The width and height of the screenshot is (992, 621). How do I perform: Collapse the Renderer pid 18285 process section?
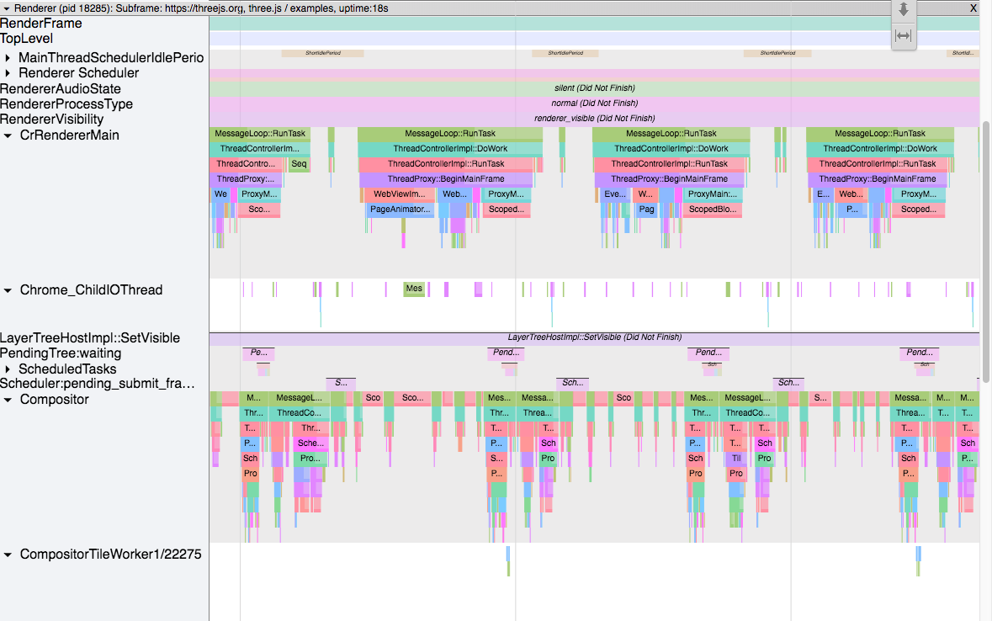[7, 8]
